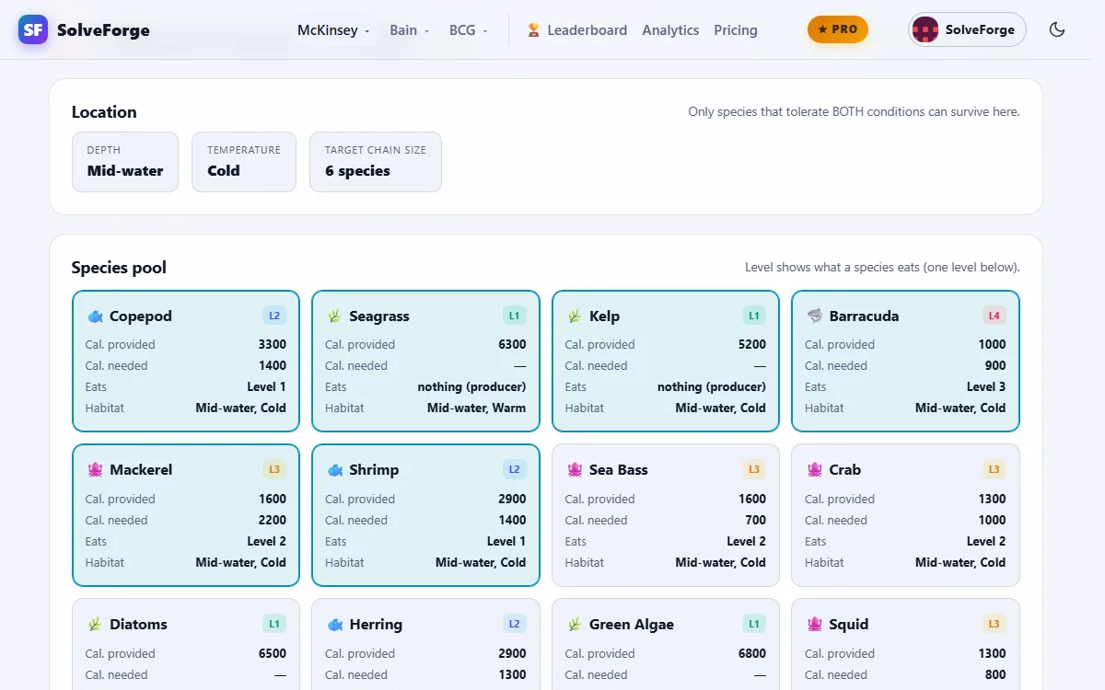Image resolution: width=1105 pixels, height=690 pixels.
Task: Click the L3 badge on Squid
Action: [994, 624]
